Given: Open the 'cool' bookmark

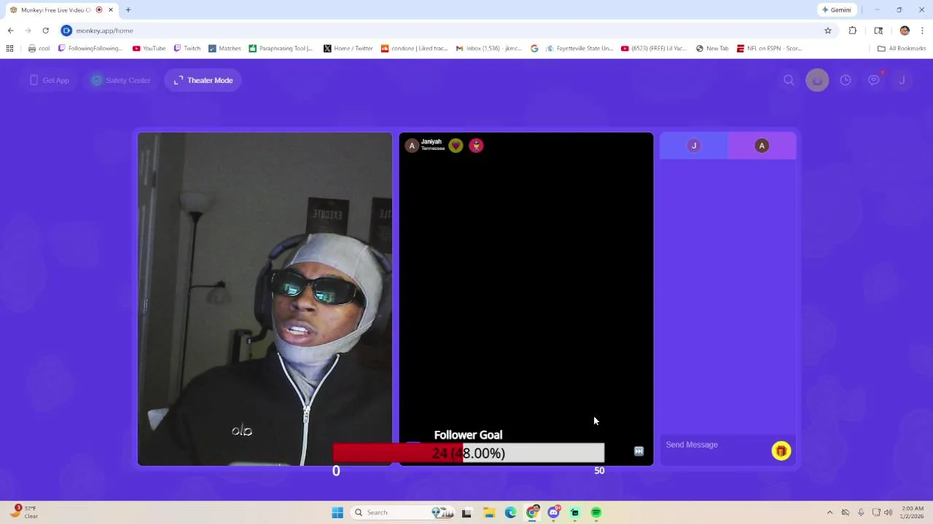Looking at the screenshot, I should pyautogui.click(x=39, y=49).
